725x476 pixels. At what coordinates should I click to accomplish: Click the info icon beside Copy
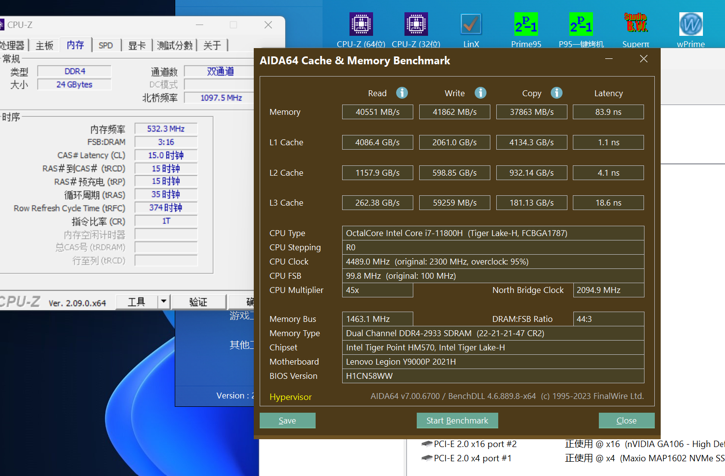pyautogui.click(x=557, y=93)
